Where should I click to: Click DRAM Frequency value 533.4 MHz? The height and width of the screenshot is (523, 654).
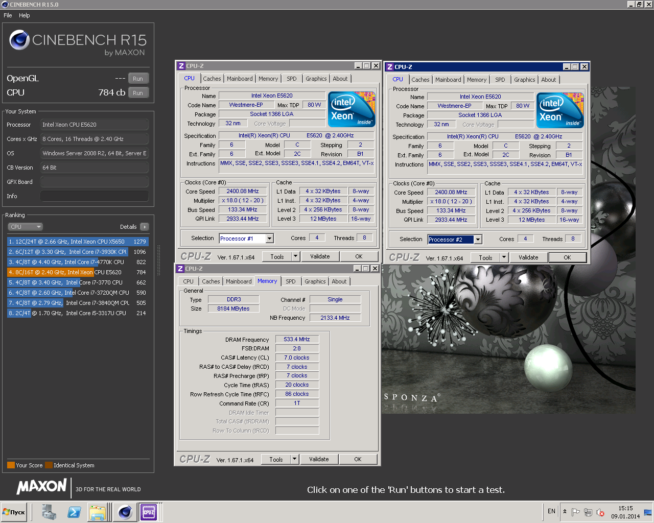[x=297, y=339]
